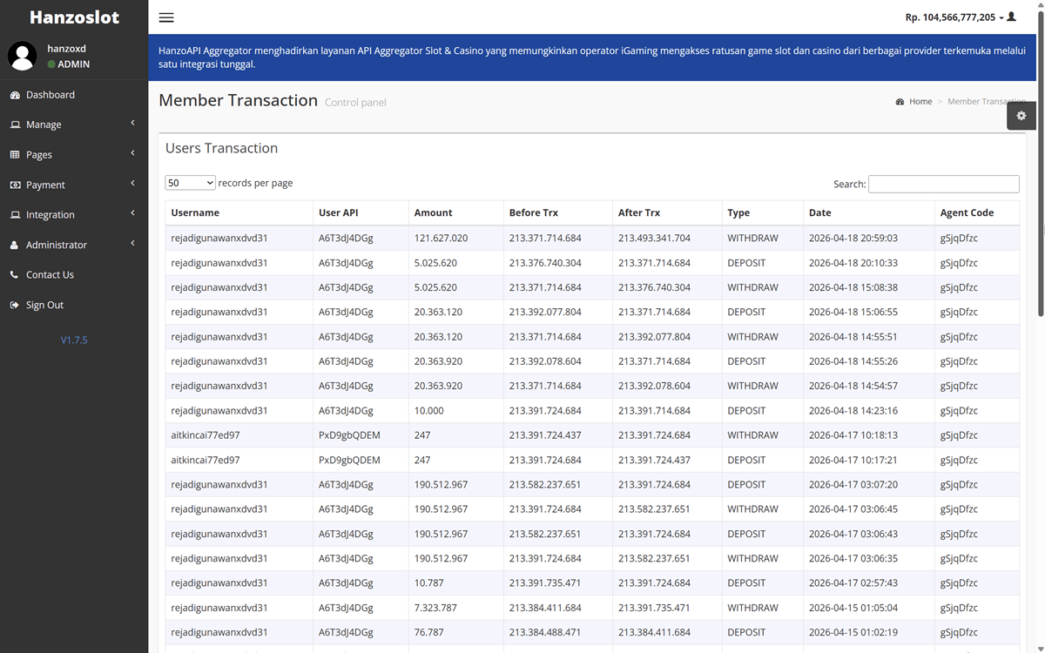Click the Contact Us phone icon
This screenshot has width=1045, height=653.
[15, 275]
